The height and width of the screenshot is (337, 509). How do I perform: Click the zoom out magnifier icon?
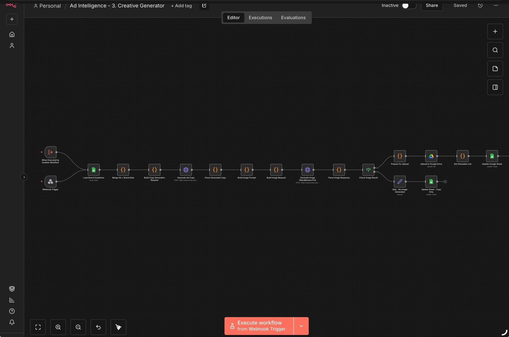tap(78, 327)
